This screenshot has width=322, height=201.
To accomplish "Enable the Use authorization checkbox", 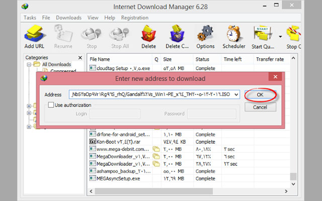I will [x=51, y=105].
